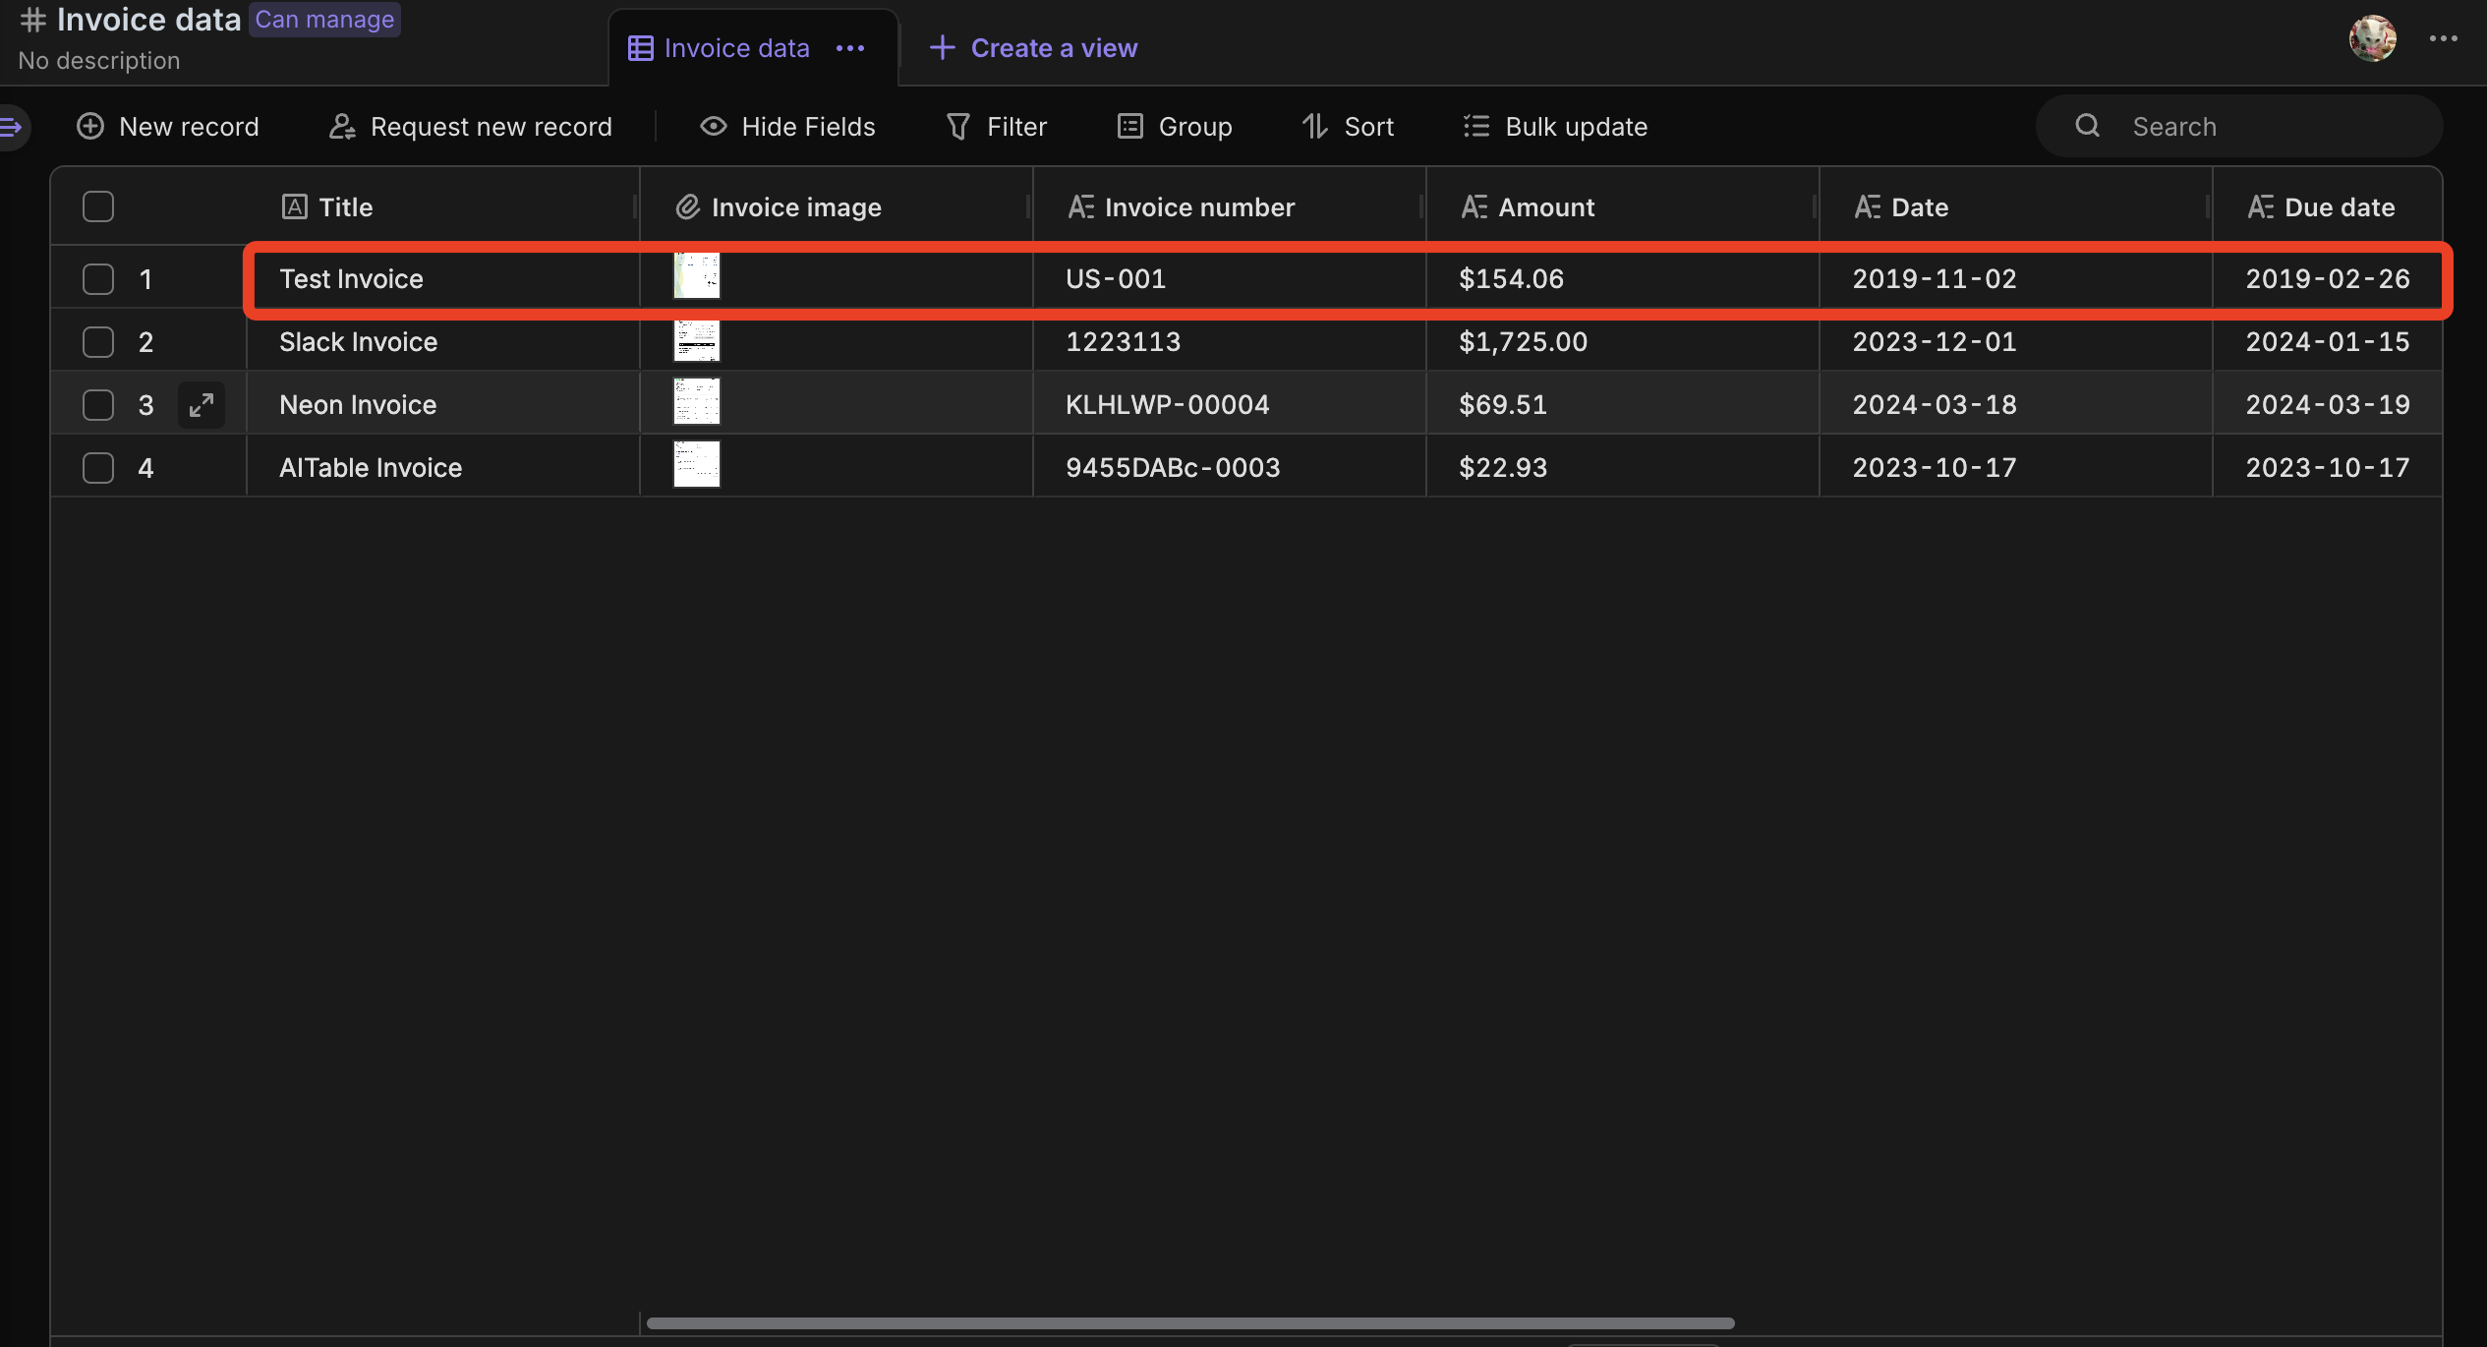Open the Hide Fields menu

787,127
